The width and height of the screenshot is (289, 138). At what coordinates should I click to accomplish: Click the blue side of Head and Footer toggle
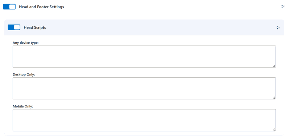6,7
